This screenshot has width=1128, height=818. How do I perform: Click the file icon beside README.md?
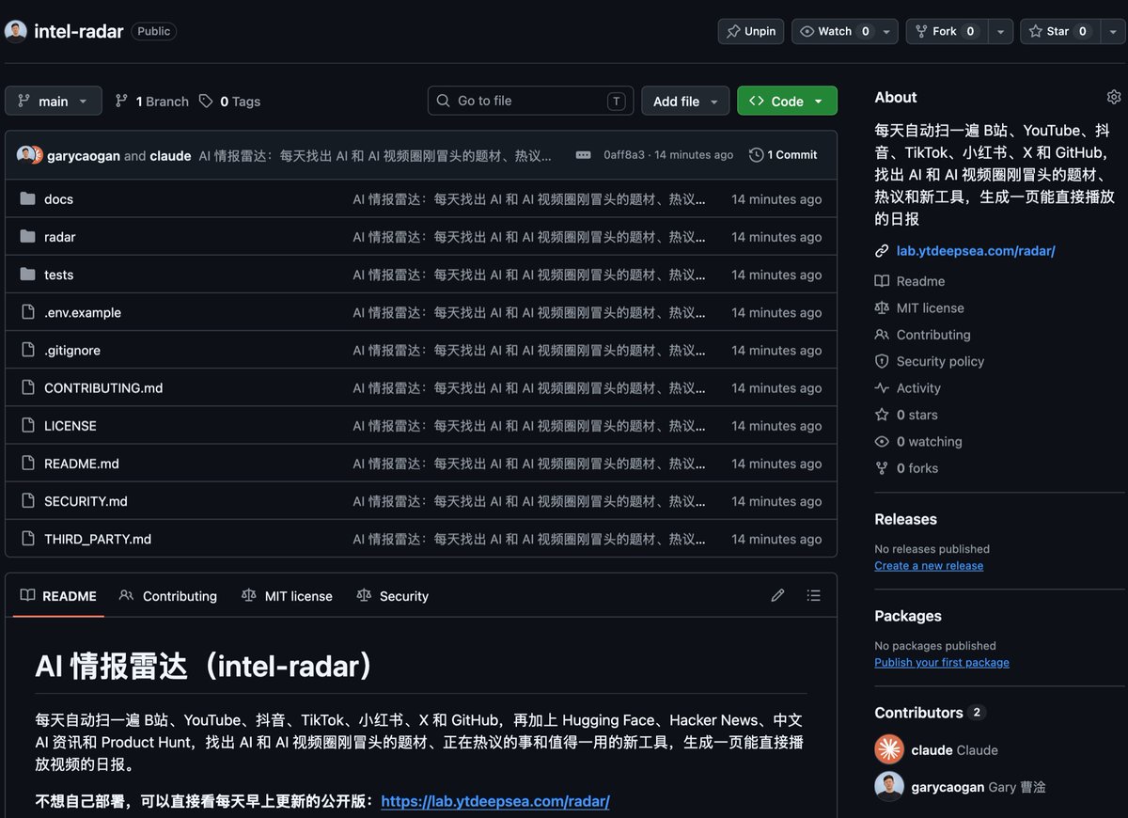pos(27,464)
